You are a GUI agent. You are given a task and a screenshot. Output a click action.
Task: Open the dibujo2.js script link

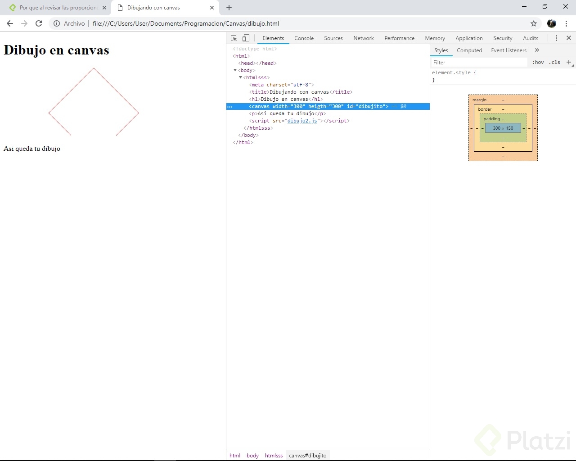[x=302, y=121]
